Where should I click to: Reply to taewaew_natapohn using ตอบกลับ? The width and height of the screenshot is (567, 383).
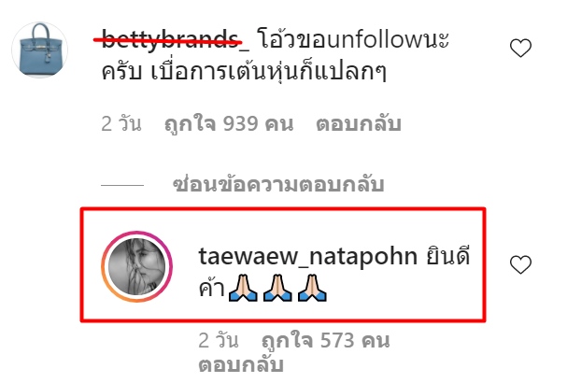click(x=240, y=364)
